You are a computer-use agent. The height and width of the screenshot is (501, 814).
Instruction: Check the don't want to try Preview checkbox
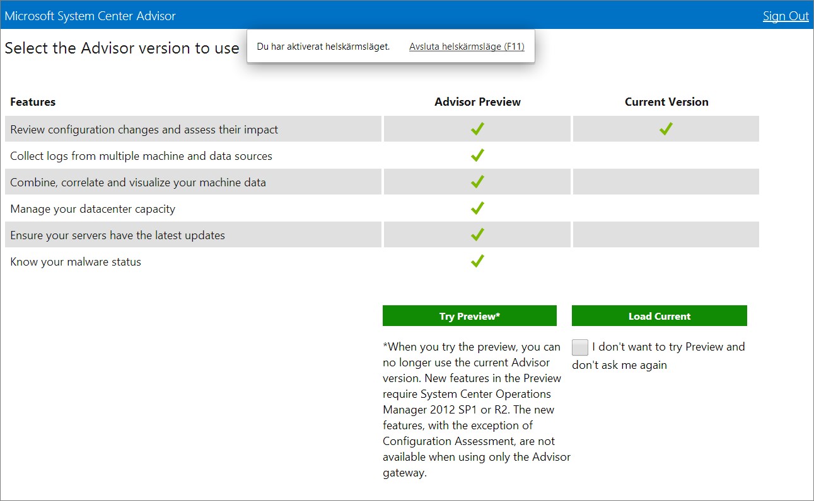tap(580, 347)
